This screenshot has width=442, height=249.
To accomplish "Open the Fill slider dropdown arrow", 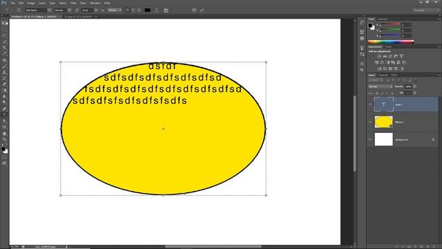I will [x=414, y=93].
